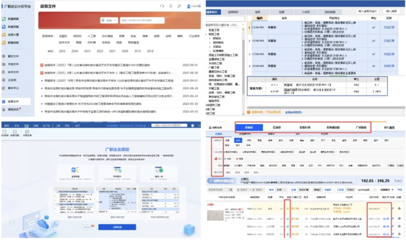Viewport: 406px width, 240px height.
Task: Select year 2025 in material price filters
Action: (228, 172)
